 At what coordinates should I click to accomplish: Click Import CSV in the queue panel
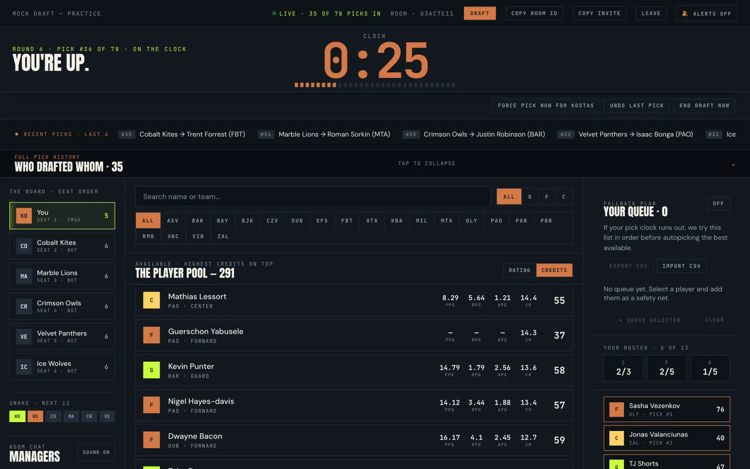[x=682, y=266]
